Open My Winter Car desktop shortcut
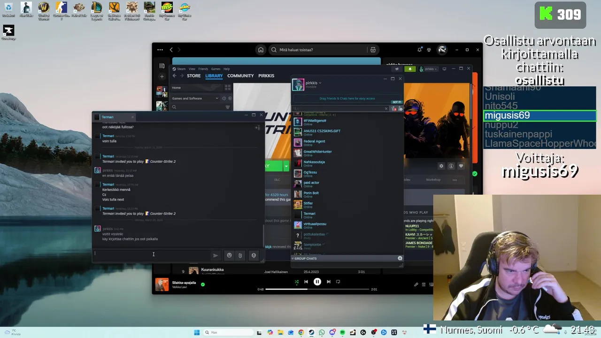601x338 pixels. click(185, 10)
